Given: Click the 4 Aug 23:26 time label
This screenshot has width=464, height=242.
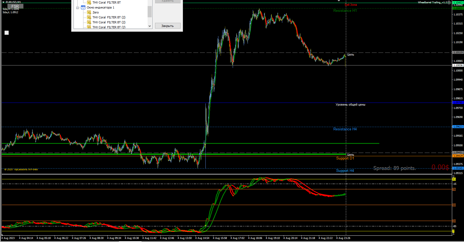Looking at the screenshot, I should click(x=343, y=238).
